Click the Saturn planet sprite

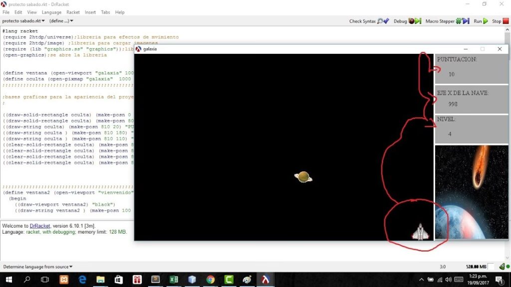pyautogui.click(x=303, y=176)
